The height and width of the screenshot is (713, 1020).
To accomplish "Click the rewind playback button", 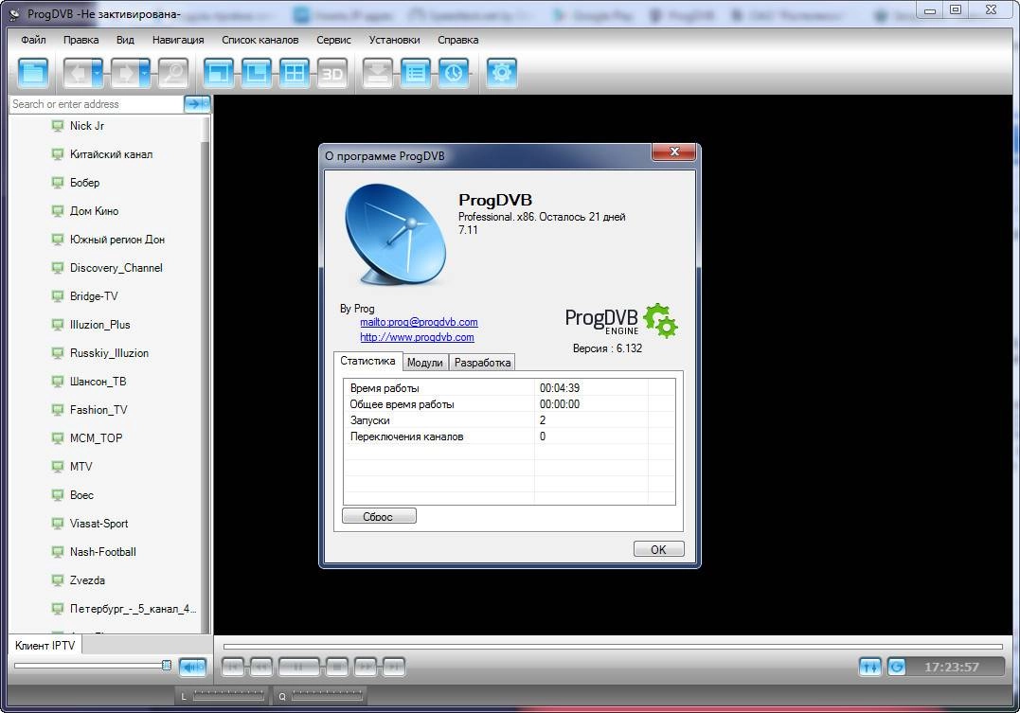I will tap(260, 667).
